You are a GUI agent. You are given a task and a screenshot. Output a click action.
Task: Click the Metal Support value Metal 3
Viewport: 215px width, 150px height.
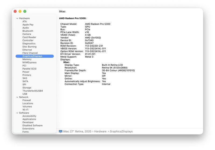tap(89, 57)
